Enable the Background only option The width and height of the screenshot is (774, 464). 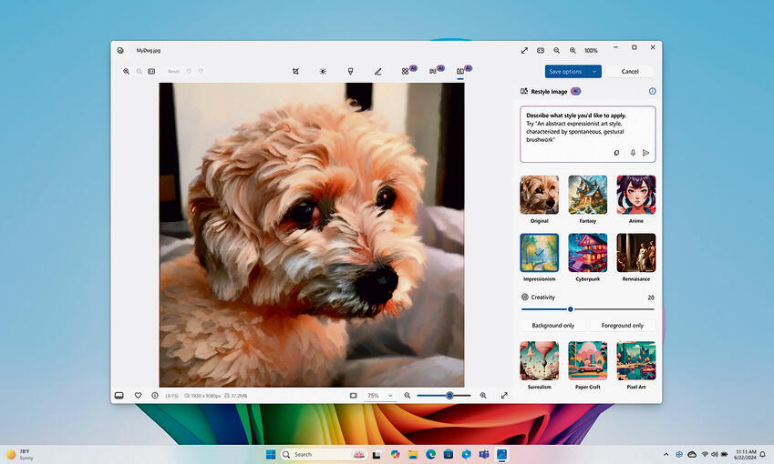[553, 325]
